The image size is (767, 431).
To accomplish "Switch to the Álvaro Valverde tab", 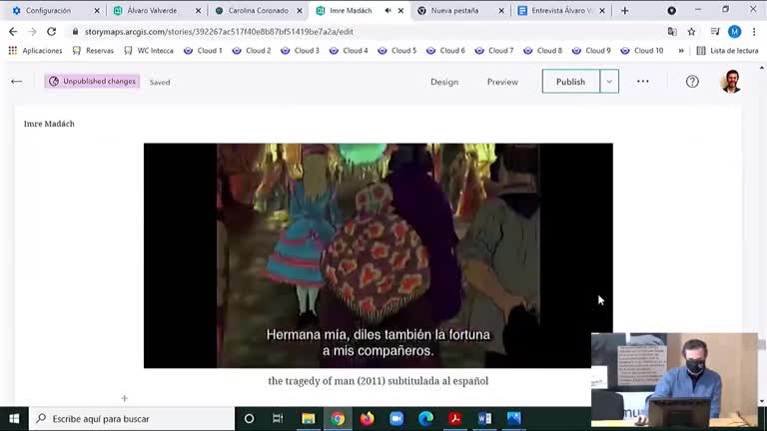I will click(x=157, y=10).
